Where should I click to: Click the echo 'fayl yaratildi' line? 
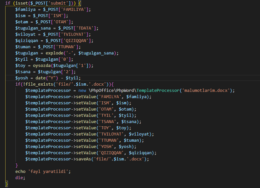coord(43,172)
